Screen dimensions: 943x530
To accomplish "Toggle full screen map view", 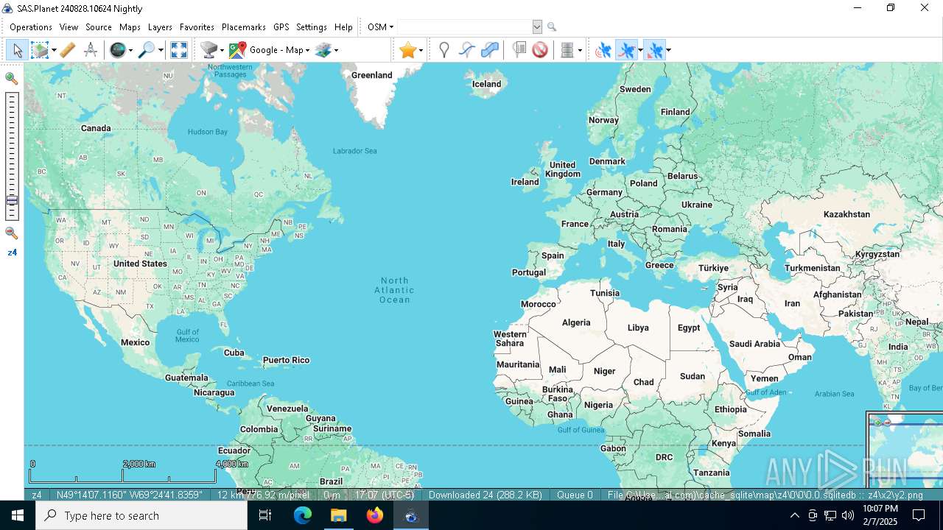I will pos(179,50).
